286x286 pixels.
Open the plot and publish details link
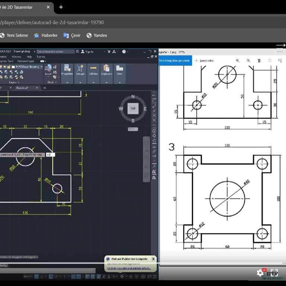(129, 268)
